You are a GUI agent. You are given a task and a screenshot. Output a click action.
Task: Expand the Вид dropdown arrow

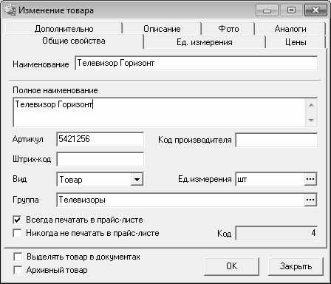coord(137,179)
